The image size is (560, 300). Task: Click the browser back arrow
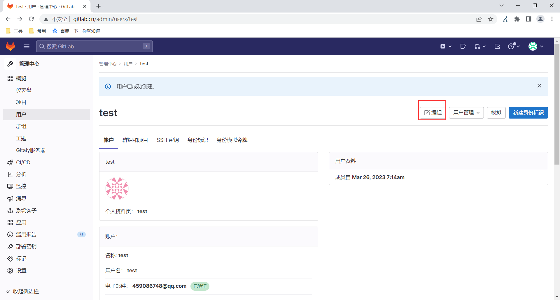8,19
